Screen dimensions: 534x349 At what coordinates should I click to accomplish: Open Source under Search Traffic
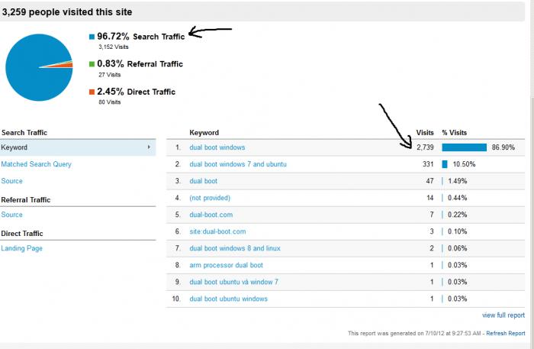pyautogui.click(x=12, y=181)
